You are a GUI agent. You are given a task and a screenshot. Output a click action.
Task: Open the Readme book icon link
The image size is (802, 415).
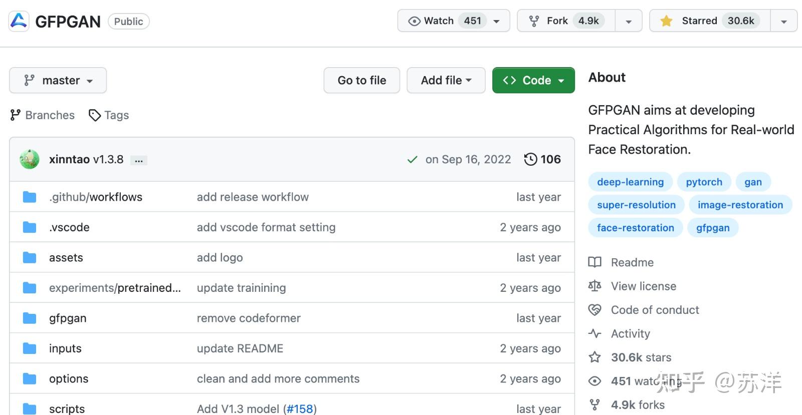pos(595,262)
